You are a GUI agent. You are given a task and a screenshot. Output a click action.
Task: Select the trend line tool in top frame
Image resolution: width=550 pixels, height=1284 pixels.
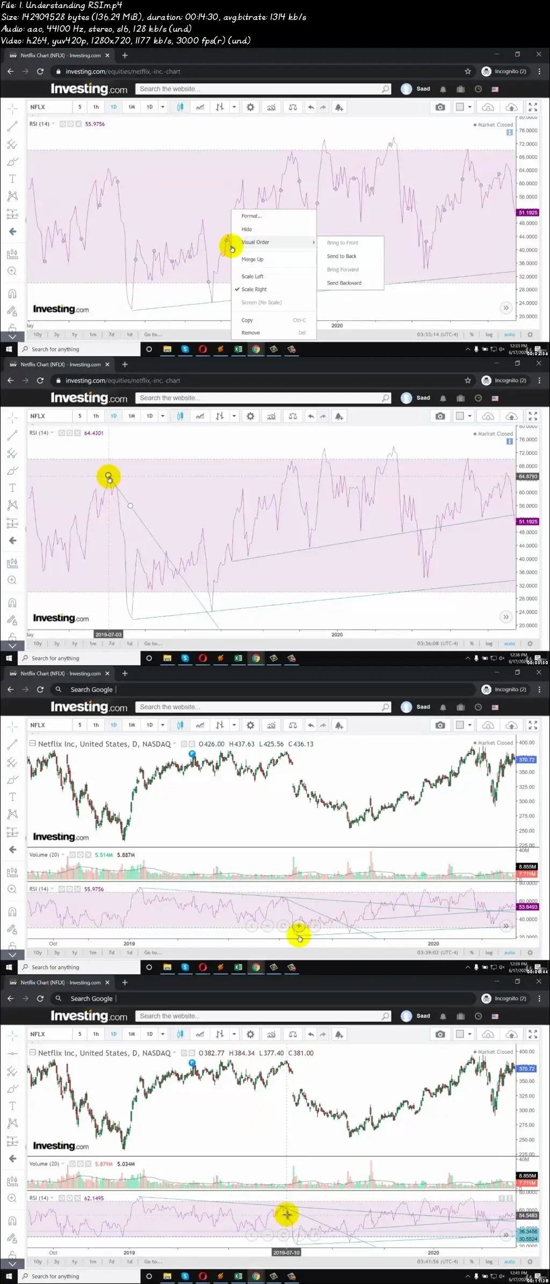click(12, 127)
